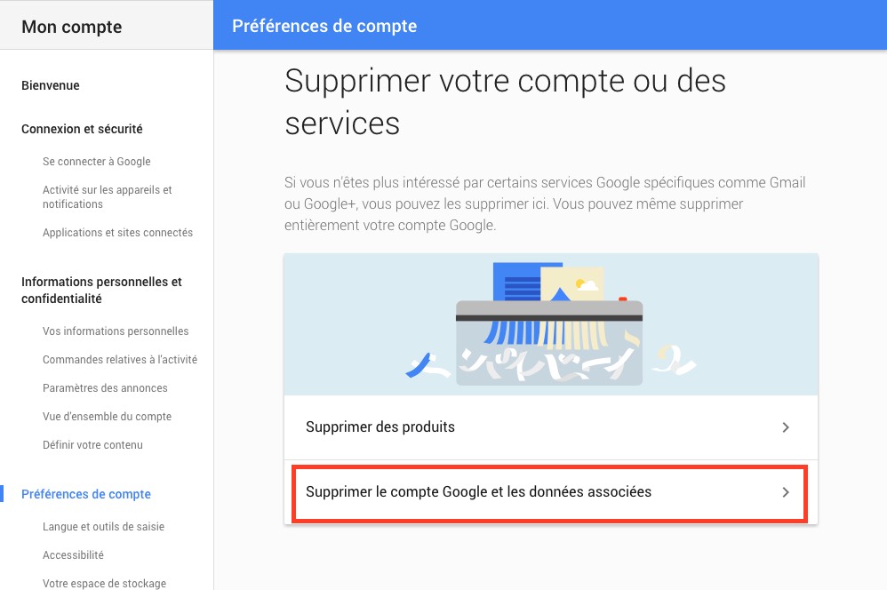Click the chevron next to Supprimer des produits
This screenshot has width=887, height=590.
point(785,427)
